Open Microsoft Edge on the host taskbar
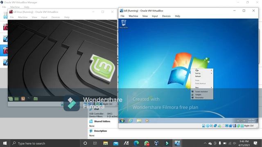Viewport: 262px width, 147px height. [136, 143]
